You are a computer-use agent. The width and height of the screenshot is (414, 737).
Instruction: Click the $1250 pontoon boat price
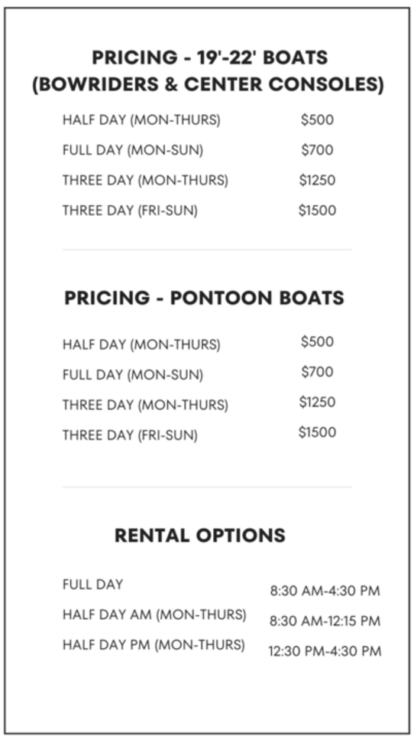318,402
